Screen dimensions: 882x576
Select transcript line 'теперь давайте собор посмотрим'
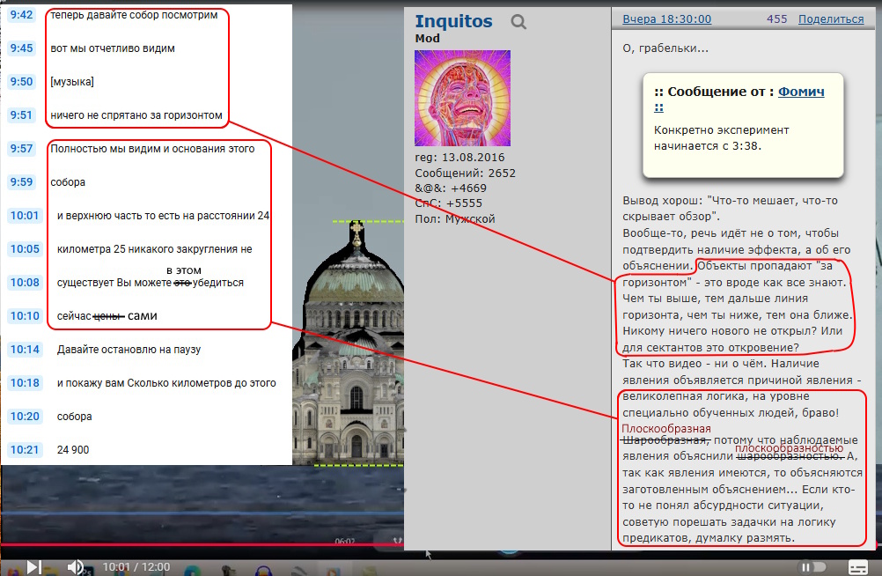pos(134,15)
